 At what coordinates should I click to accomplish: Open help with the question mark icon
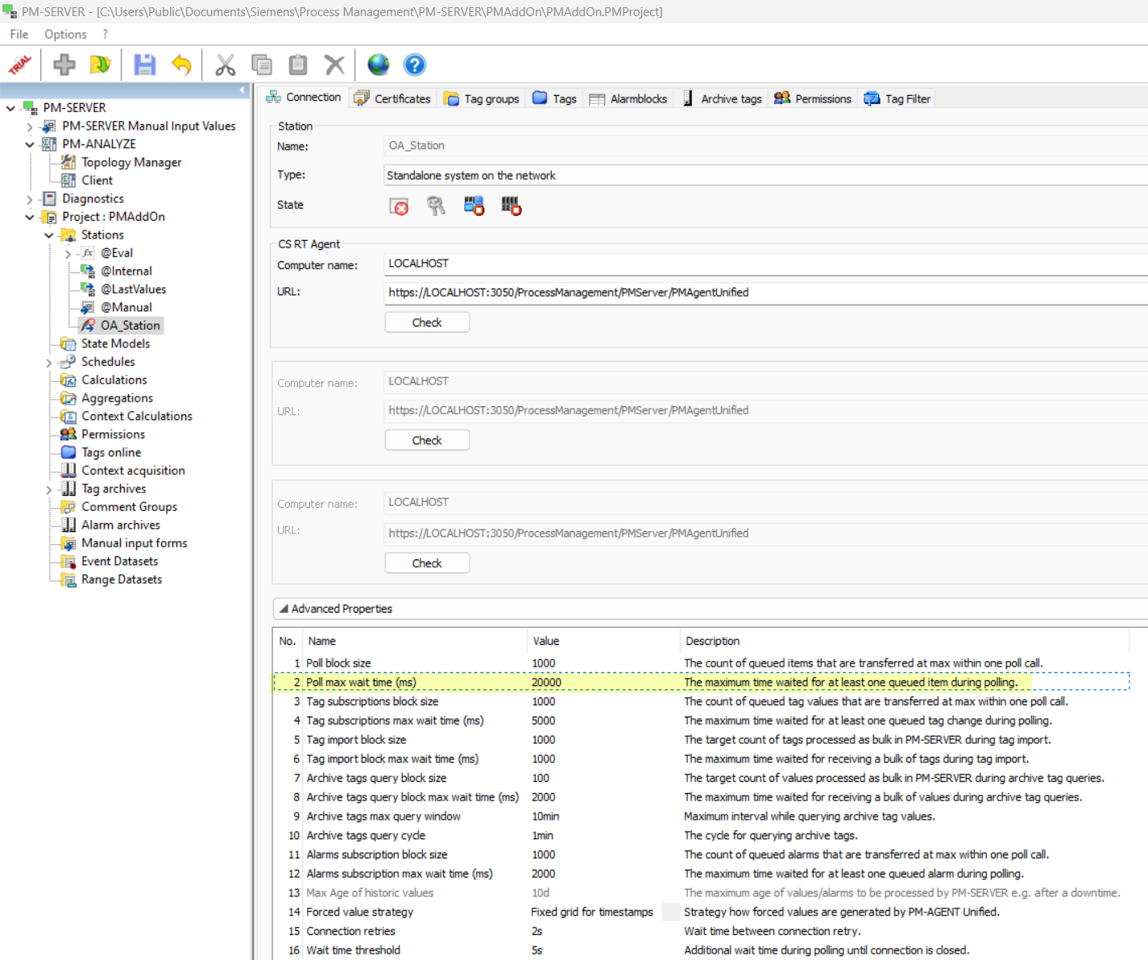(x=414, y=64)
